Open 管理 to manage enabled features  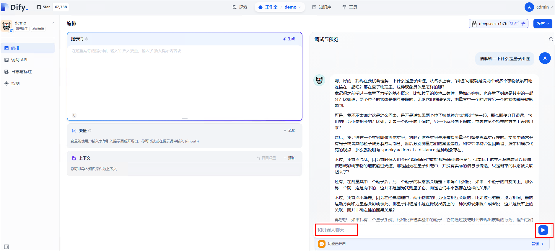click(537, 244)
